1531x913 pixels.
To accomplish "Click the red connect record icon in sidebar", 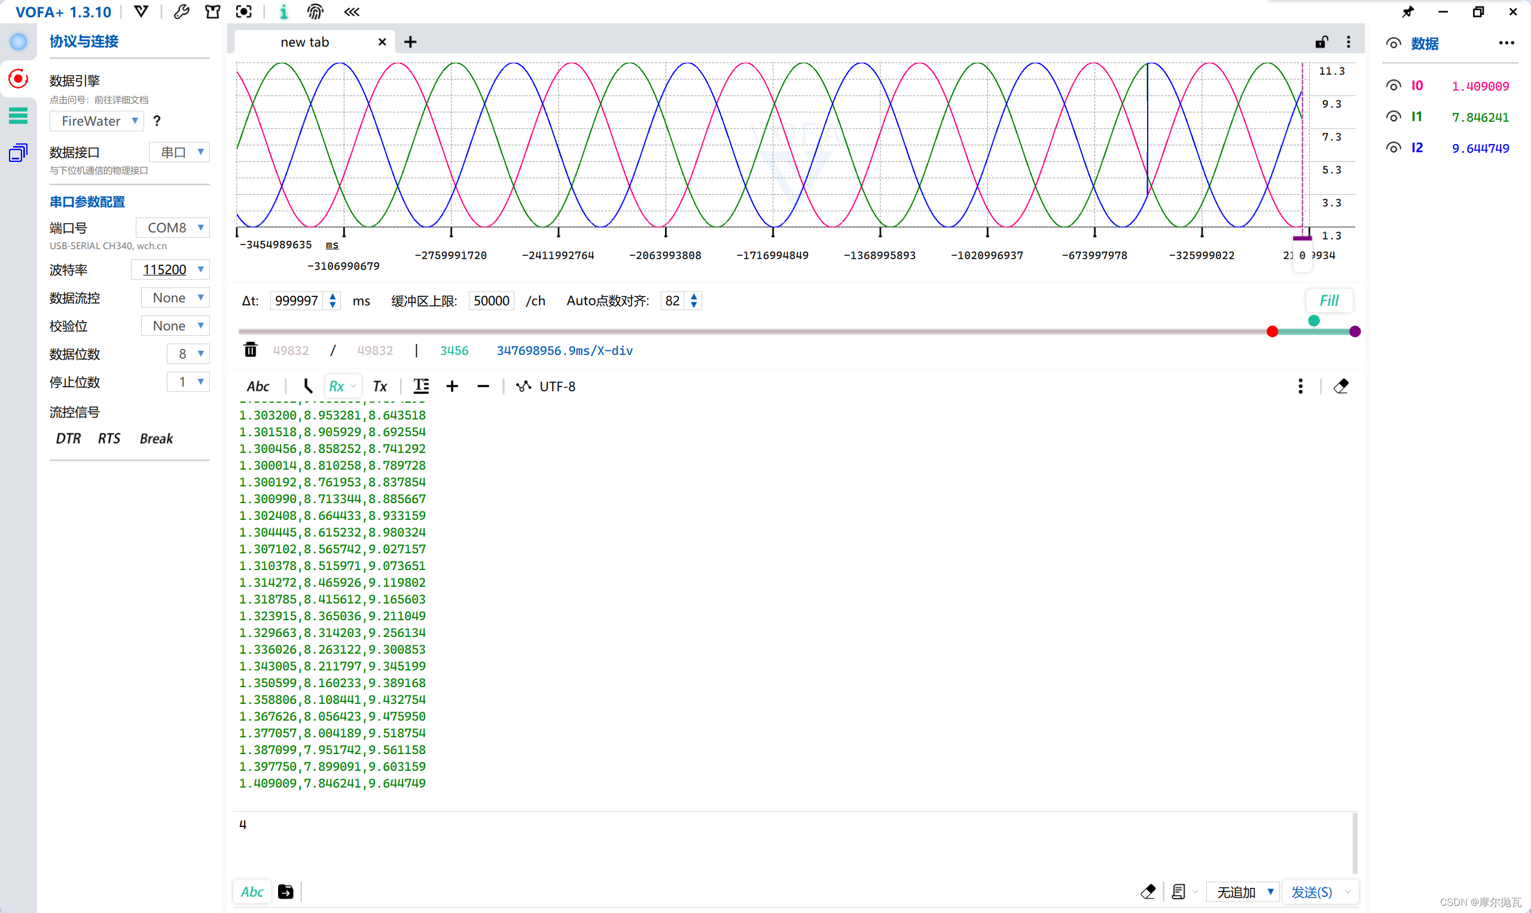I will [19, 79].
